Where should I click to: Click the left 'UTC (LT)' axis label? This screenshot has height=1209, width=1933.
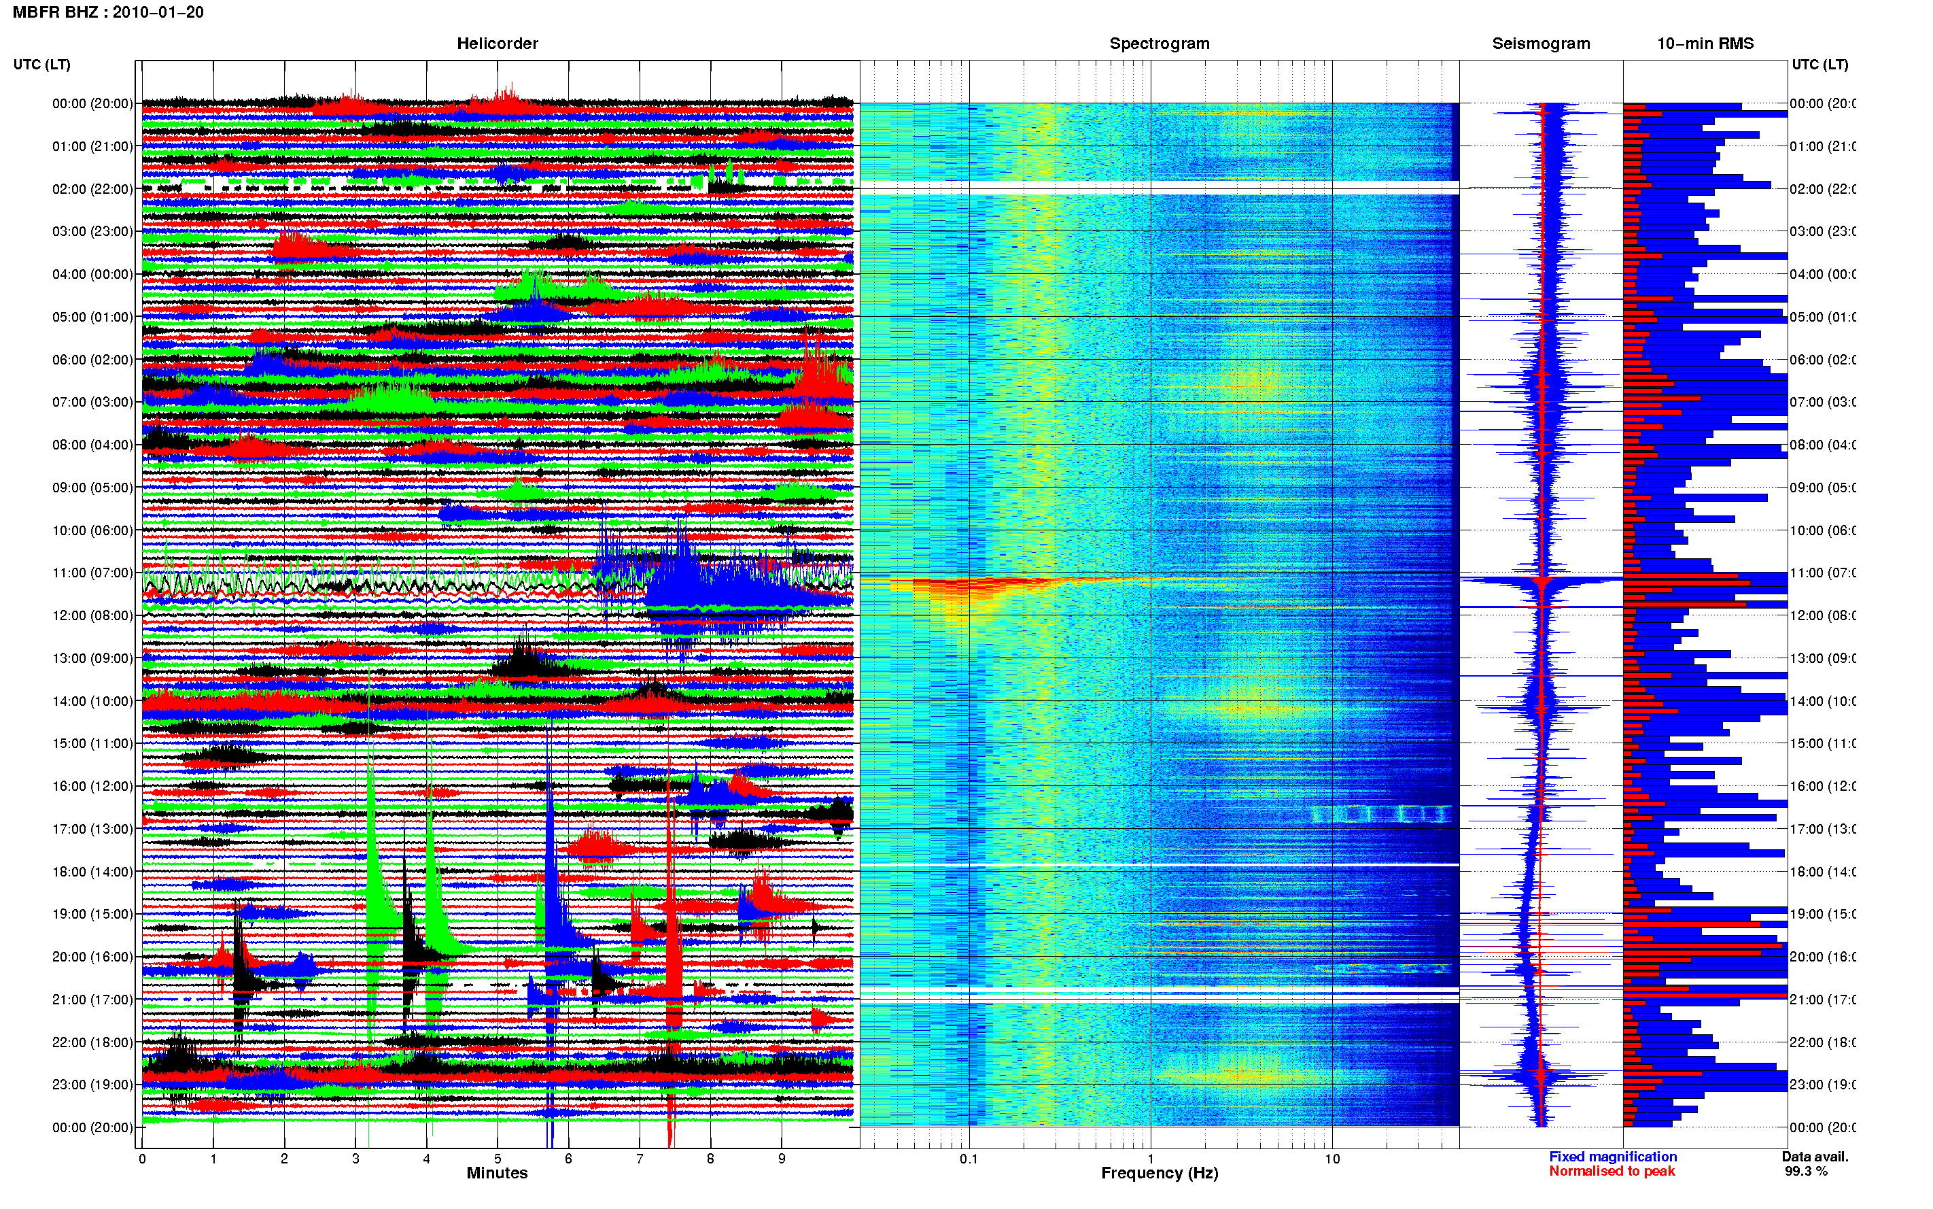tap(41, 64)
